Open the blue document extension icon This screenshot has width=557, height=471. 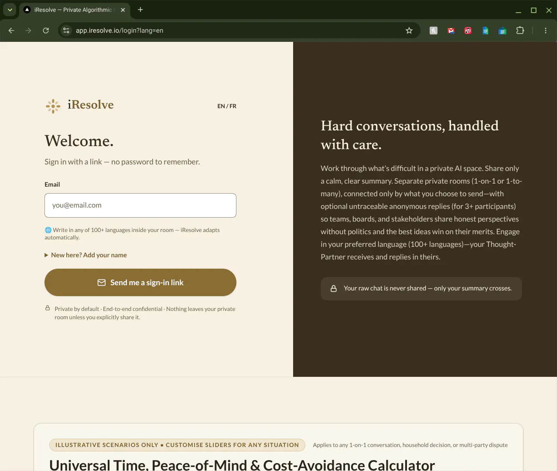485,31
